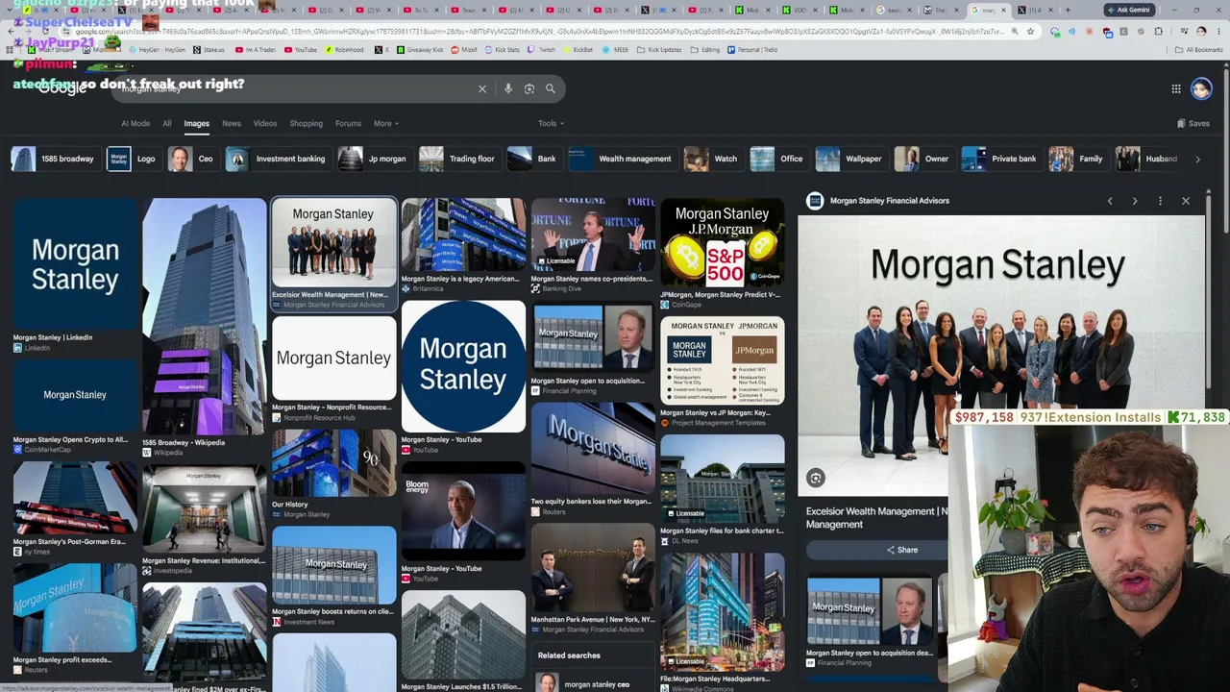Image resolution: width=1230 pixels, height=692 pixels.
Task: Click the browser address bar
Action: tap(538, 31)
